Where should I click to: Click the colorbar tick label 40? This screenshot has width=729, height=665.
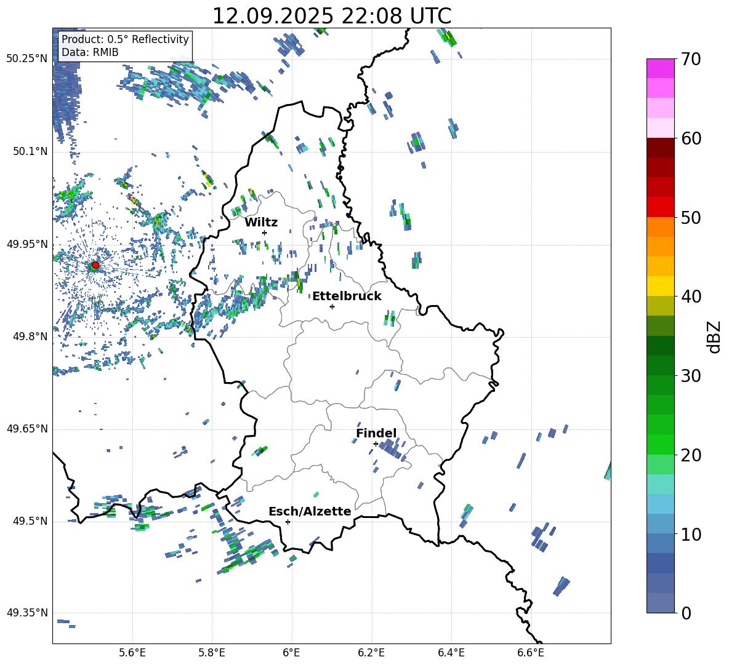click(x=691, y=297)
